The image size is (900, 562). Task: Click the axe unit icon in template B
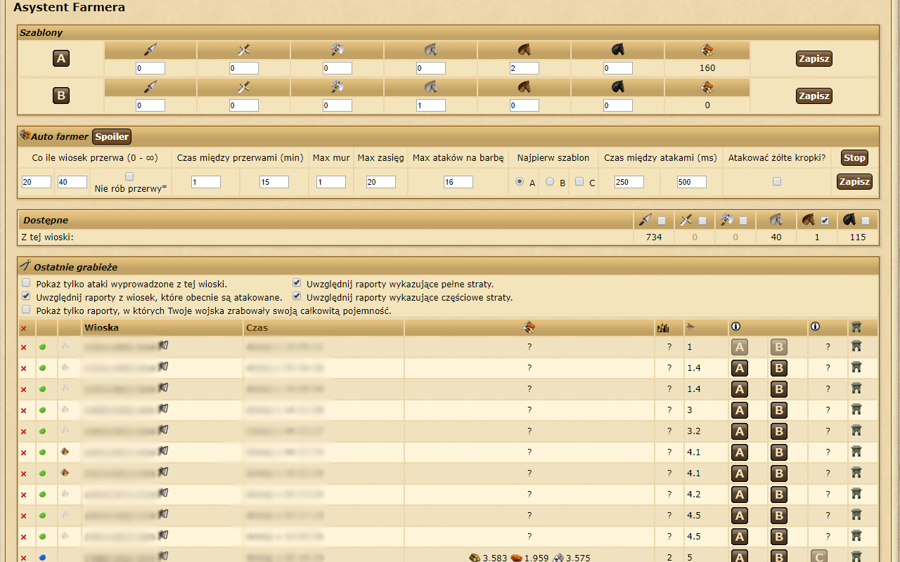pyautogui.click(x=337, y=87)
